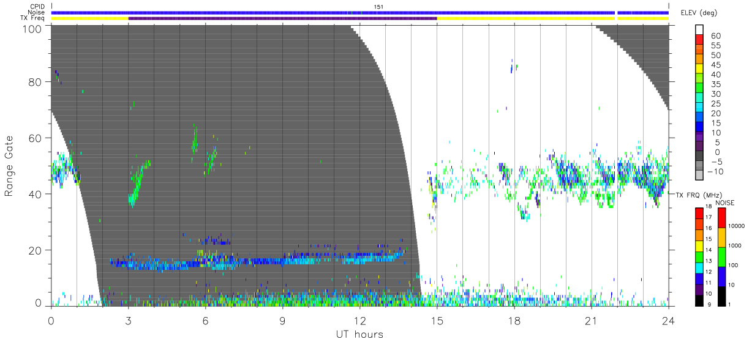Screen dimensions: 752x347
Task: Select cyan 12–13 MHz segment of TX FRQ bar
Action: click(x=699, y=268)
